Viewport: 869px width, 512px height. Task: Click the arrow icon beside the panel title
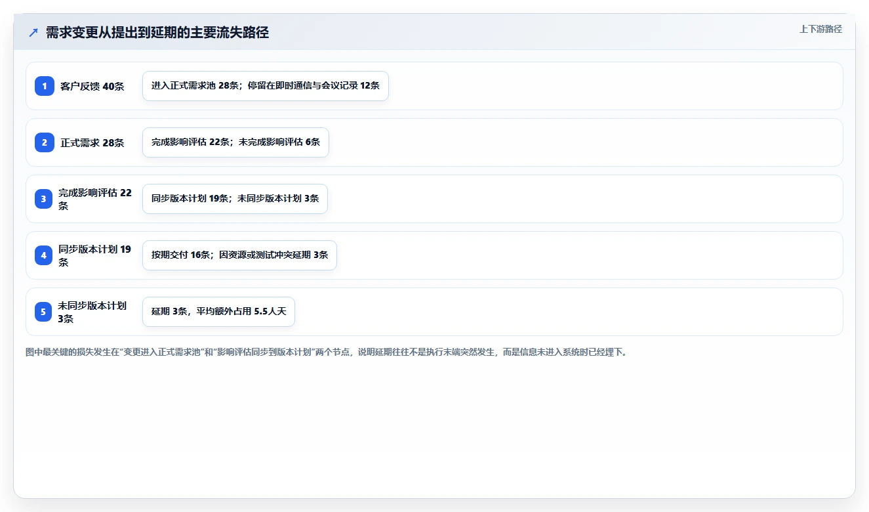(33, 32)
